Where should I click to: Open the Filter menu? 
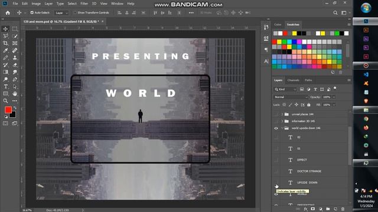[84, 4]
